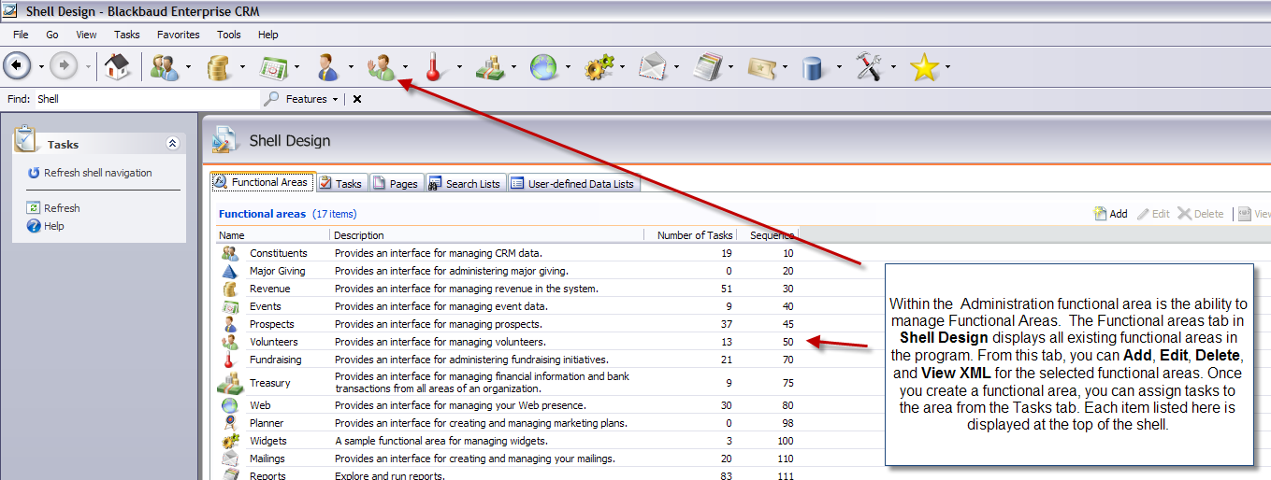Open the Tools menu
The image size is (1271, 480).
(228, 35)
